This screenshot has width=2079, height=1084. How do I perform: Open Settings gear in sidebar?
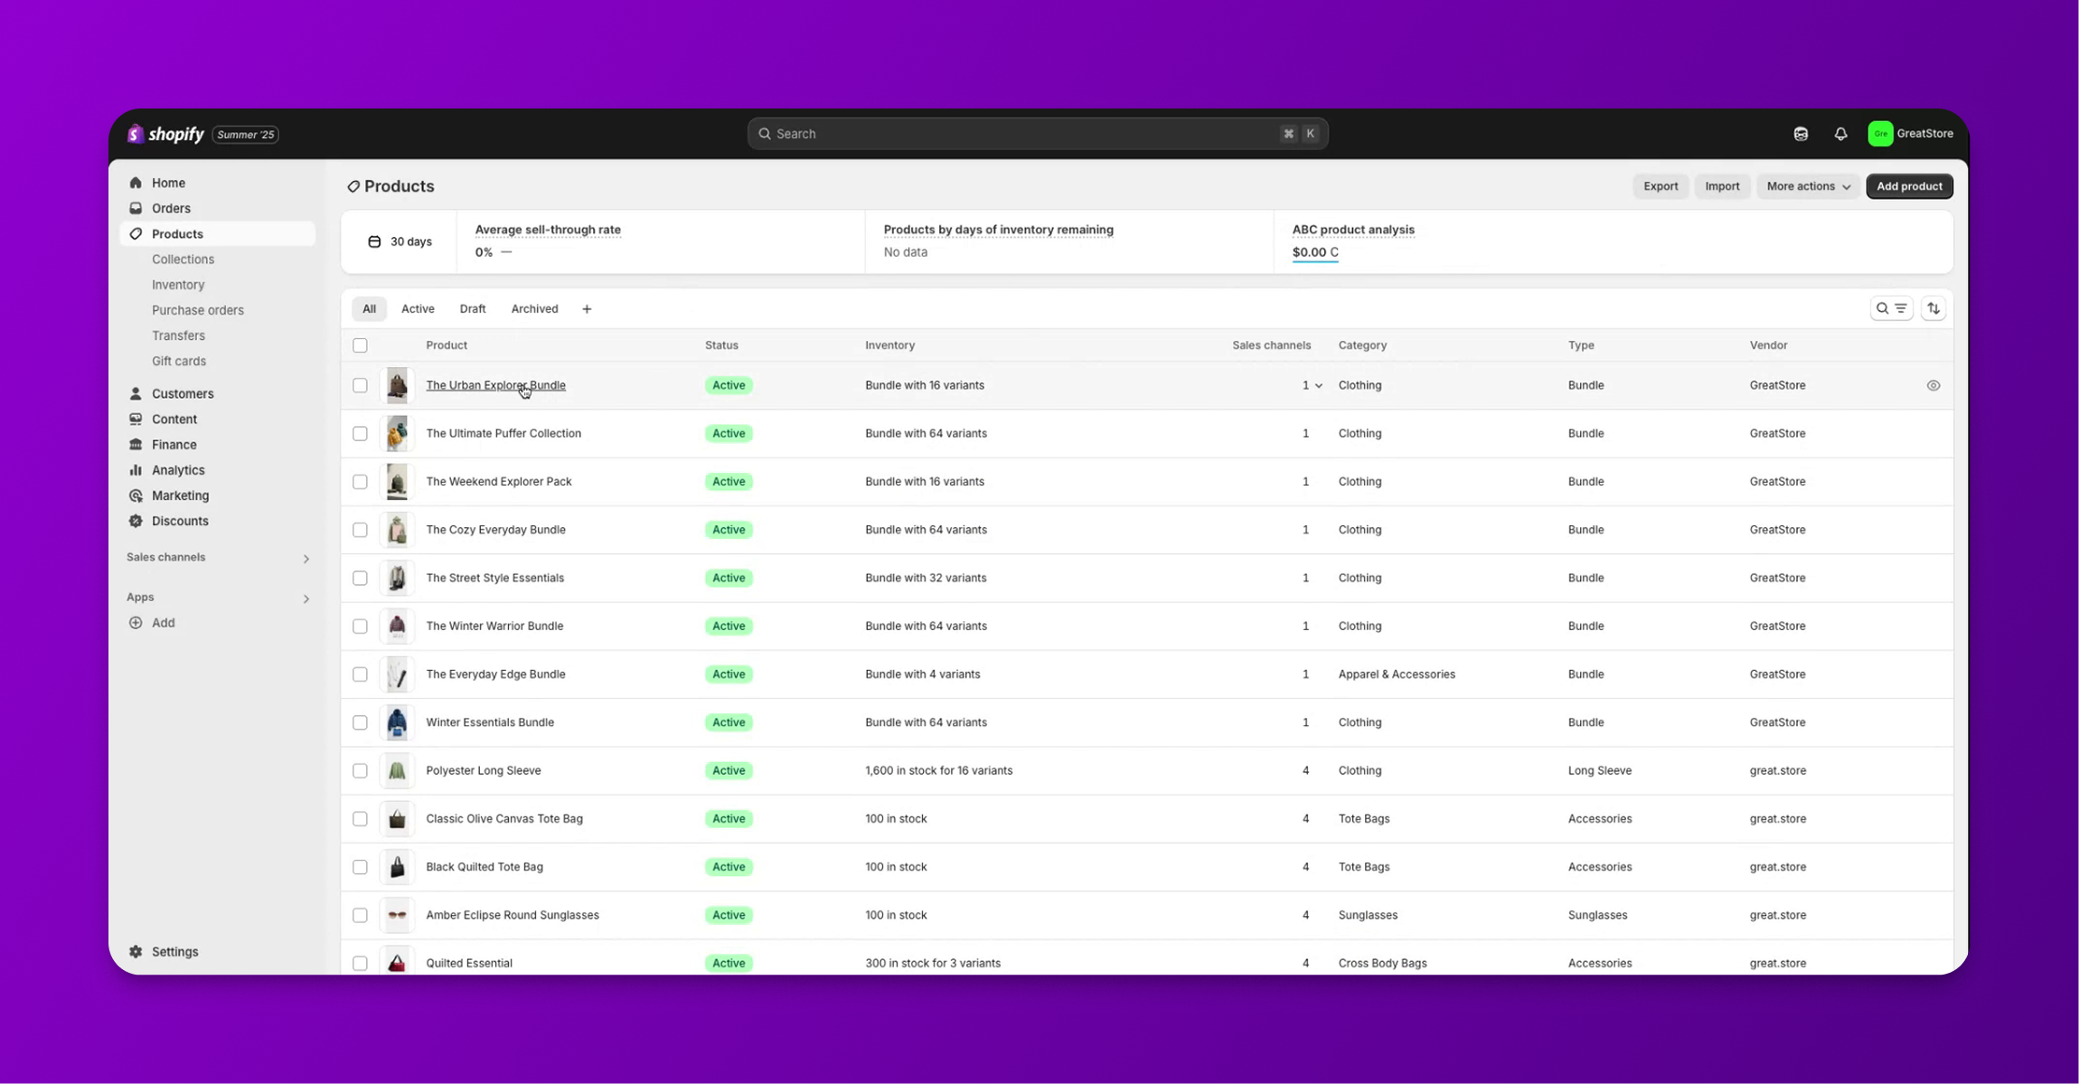[x=136, y=951]
